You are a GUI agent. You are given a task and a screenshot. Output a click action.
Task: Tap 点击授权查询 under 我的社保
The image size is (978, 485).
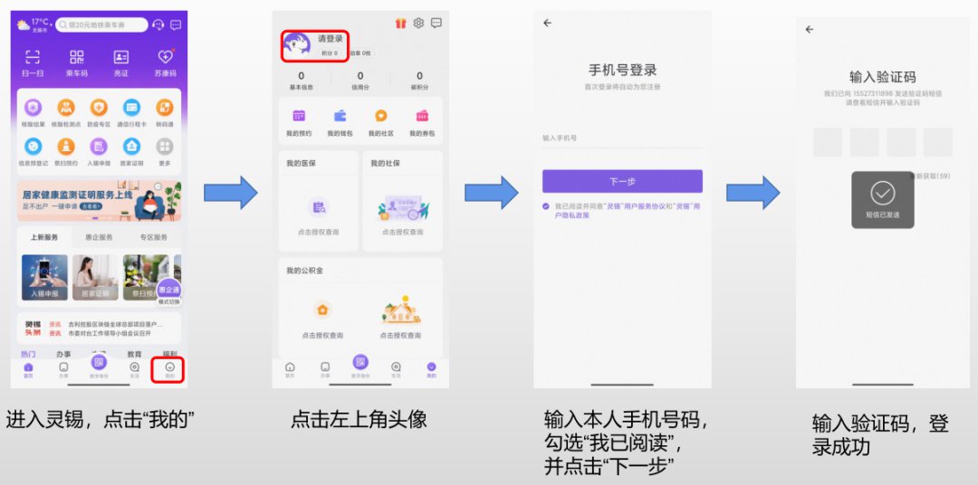[x=403, y=232]
